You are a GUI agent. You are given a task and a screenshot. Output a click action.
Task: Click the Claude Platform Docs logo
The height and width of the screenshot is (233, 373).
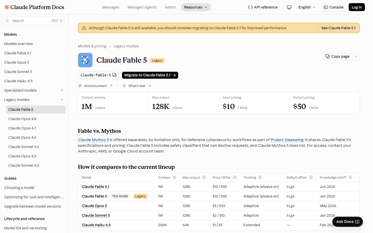34,7
